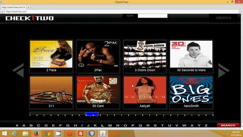This screenshot has height=137, width=243.
Task: Filter artists by letter N
Action: click(x=118, y=125)
